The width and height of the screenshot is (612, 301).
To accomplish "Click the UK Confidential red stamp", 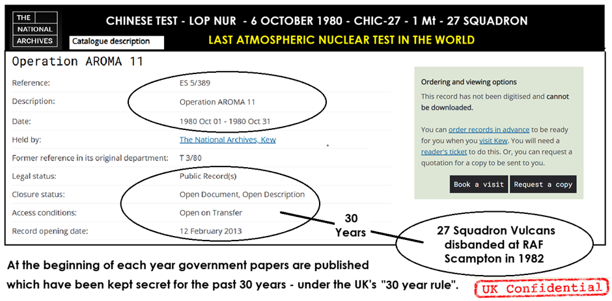I will [x=541, y=288].
